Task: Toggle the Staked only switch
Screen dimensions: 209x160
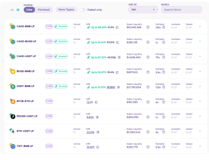Action: (82, 10)
